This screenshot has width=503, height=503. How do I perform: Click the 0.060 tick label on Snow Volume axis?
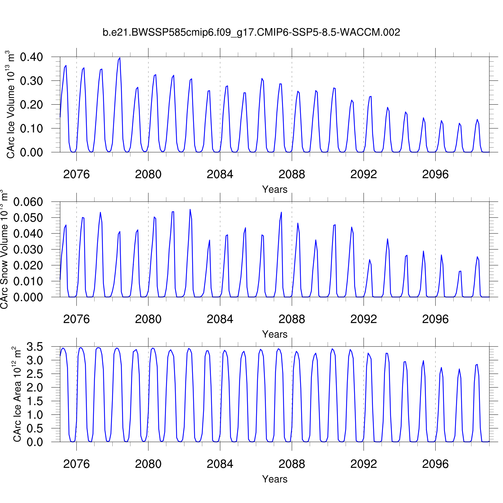pyautogui.click(x=28, y=202)
